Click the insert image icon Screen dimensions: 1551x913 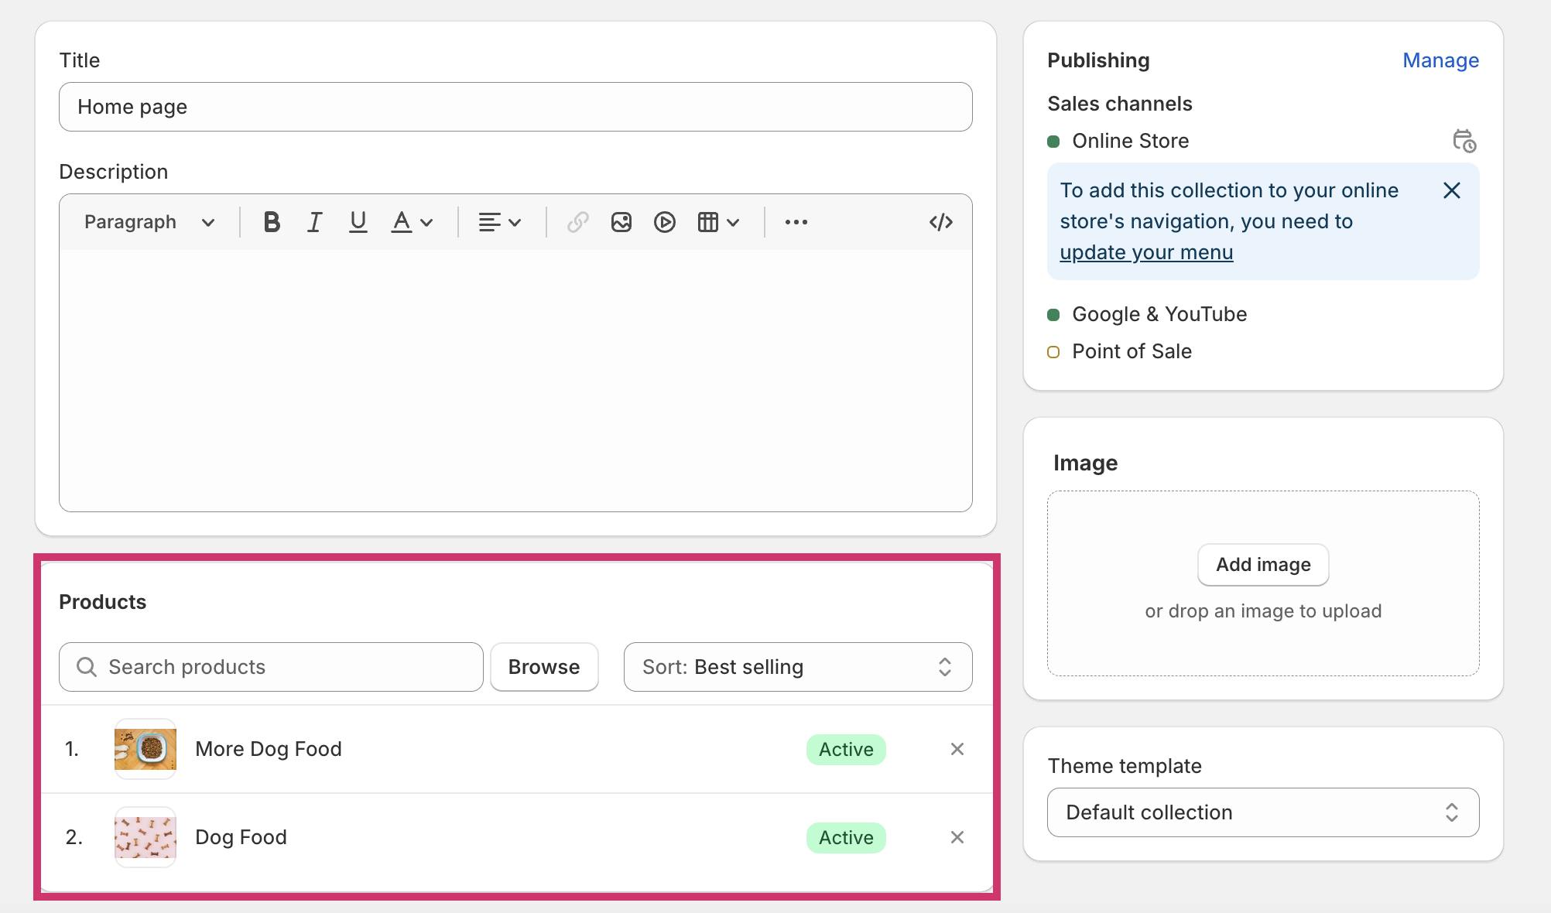(x=621, y=222)
